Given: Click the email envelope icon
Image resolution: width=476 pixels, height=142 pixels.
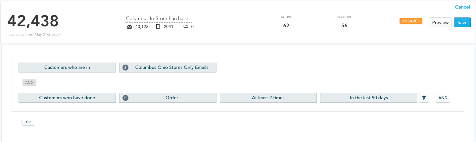Looking at the screenshot, I should [129, 27].
